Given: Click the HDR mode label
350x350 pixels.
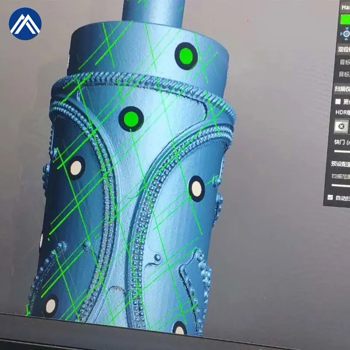Looking at the screenshot, I should tap(342, 112).
